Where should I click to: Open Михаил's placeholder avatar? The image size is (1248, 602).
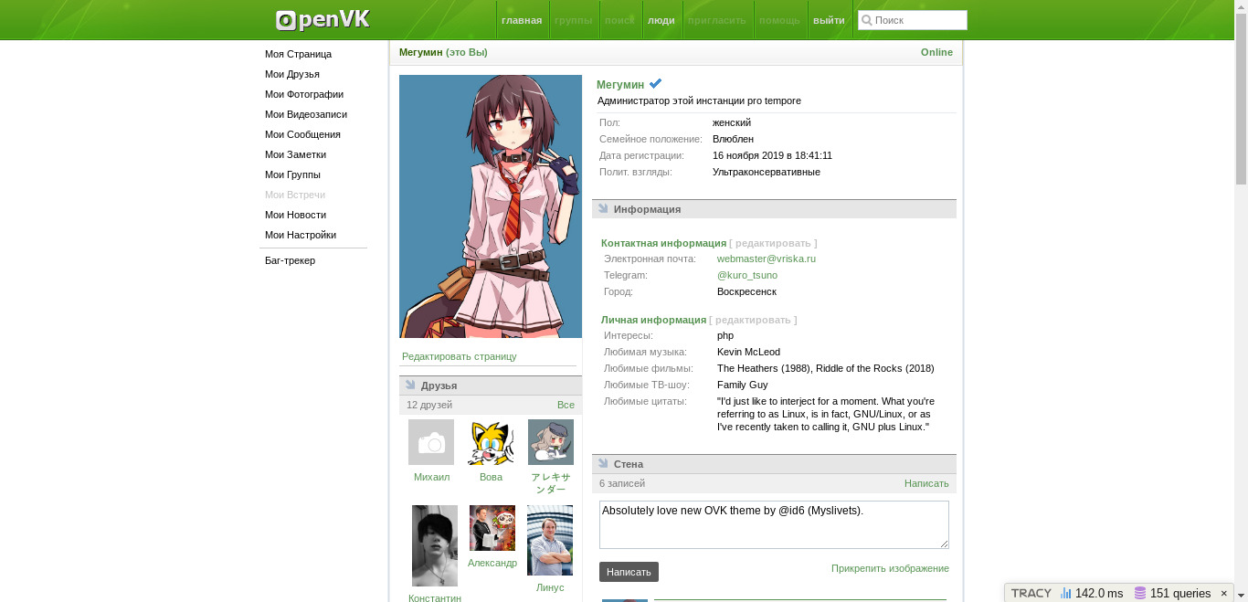(x=431, y=442)
